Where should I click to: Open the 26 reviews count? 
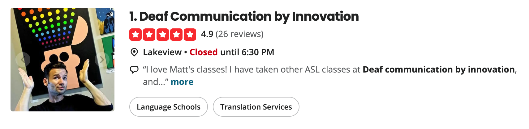coord(240,34)
